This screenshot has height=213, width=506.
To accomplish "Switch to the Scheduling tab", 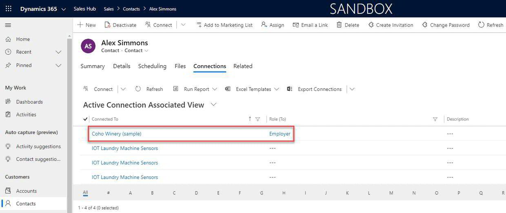I will (x=152, y=66).
